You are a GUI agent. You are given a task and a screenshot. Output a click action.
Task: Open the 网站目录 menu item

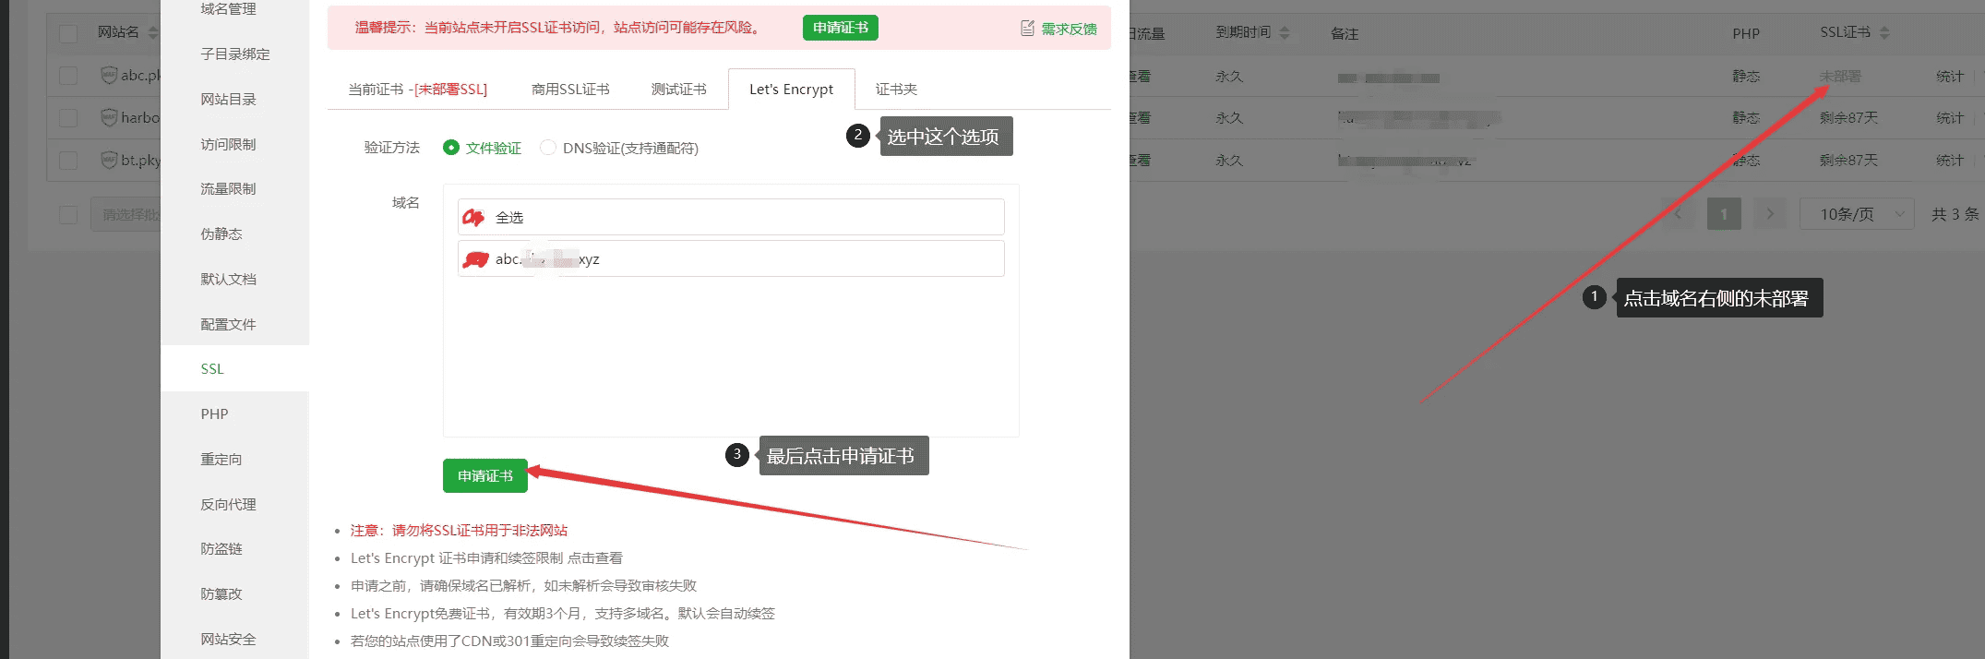click(x=228, y=99)
